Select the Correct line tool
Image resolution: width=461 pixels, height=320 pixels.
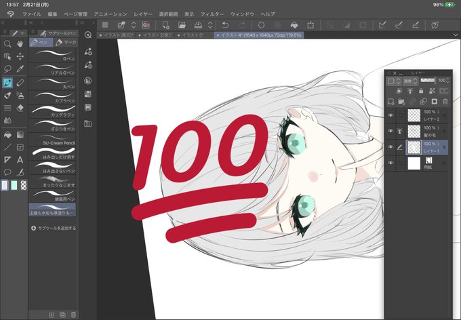[20, 172]
